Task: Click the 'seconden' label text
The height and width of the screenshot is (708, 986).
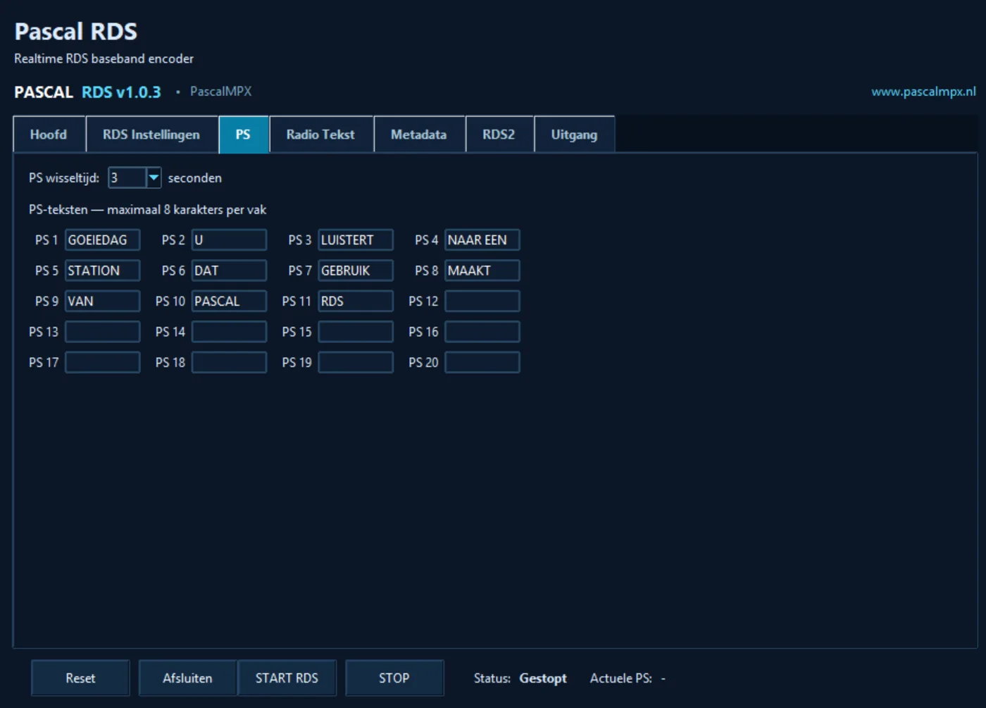Action: [195, 178]
